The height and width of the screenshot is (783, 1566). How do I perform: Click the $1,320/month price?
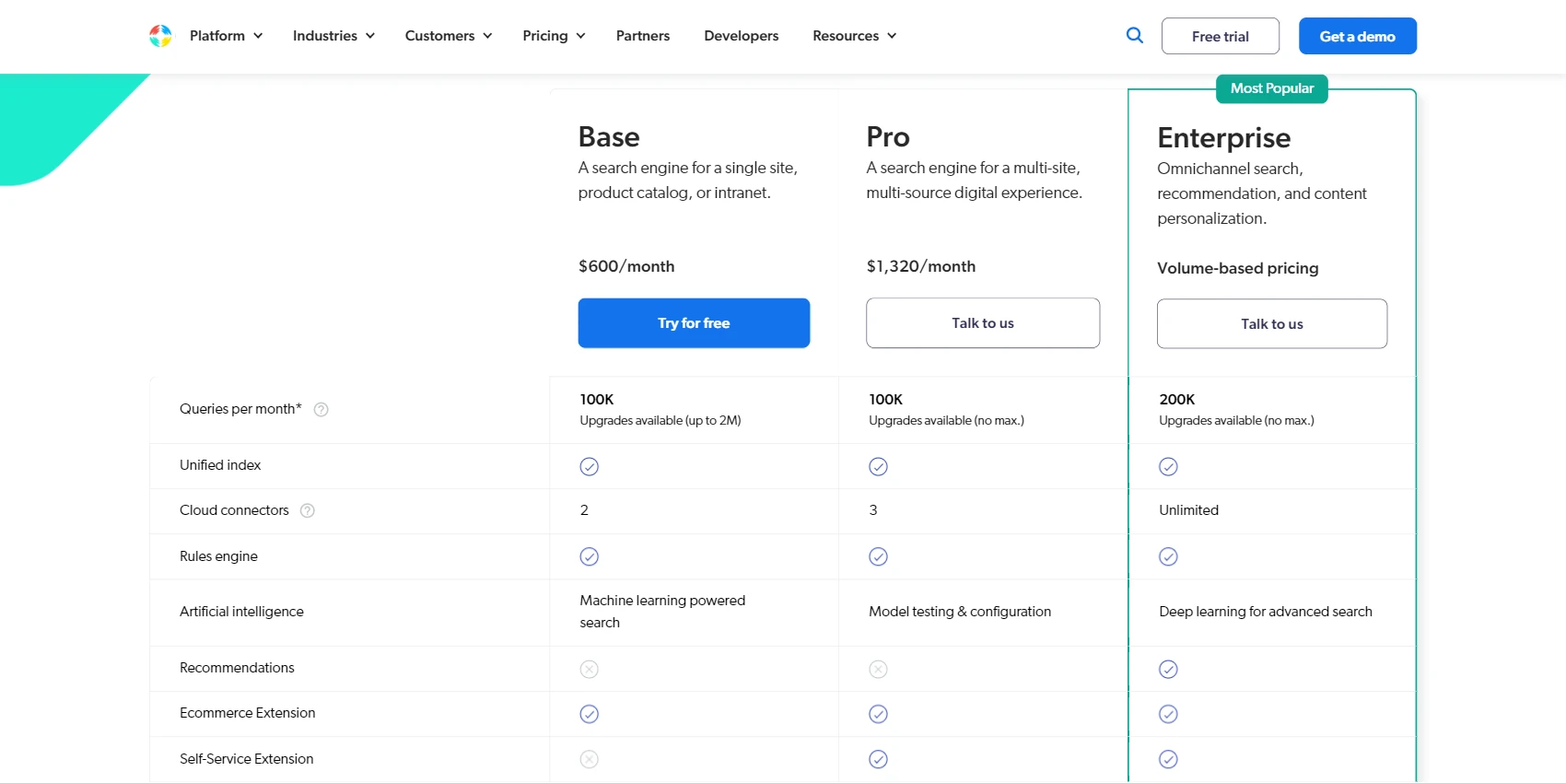point(921,266)
